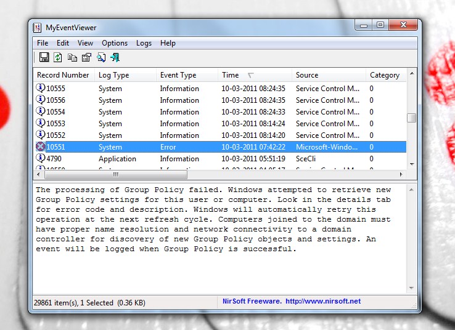Select record number 10555
Screen dimensions: 455x330
[55, 89]
